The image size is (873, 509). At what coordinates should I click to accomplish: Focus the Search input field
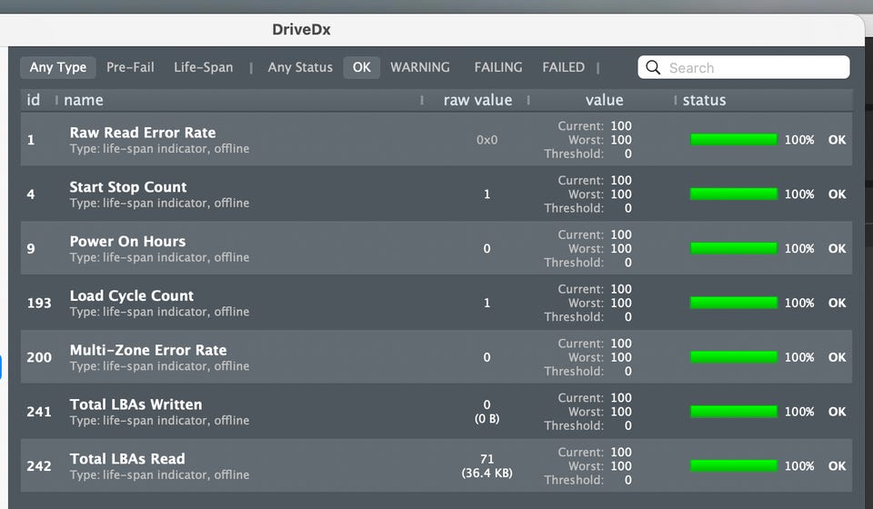pyautogui.click(x=743, y=67)
